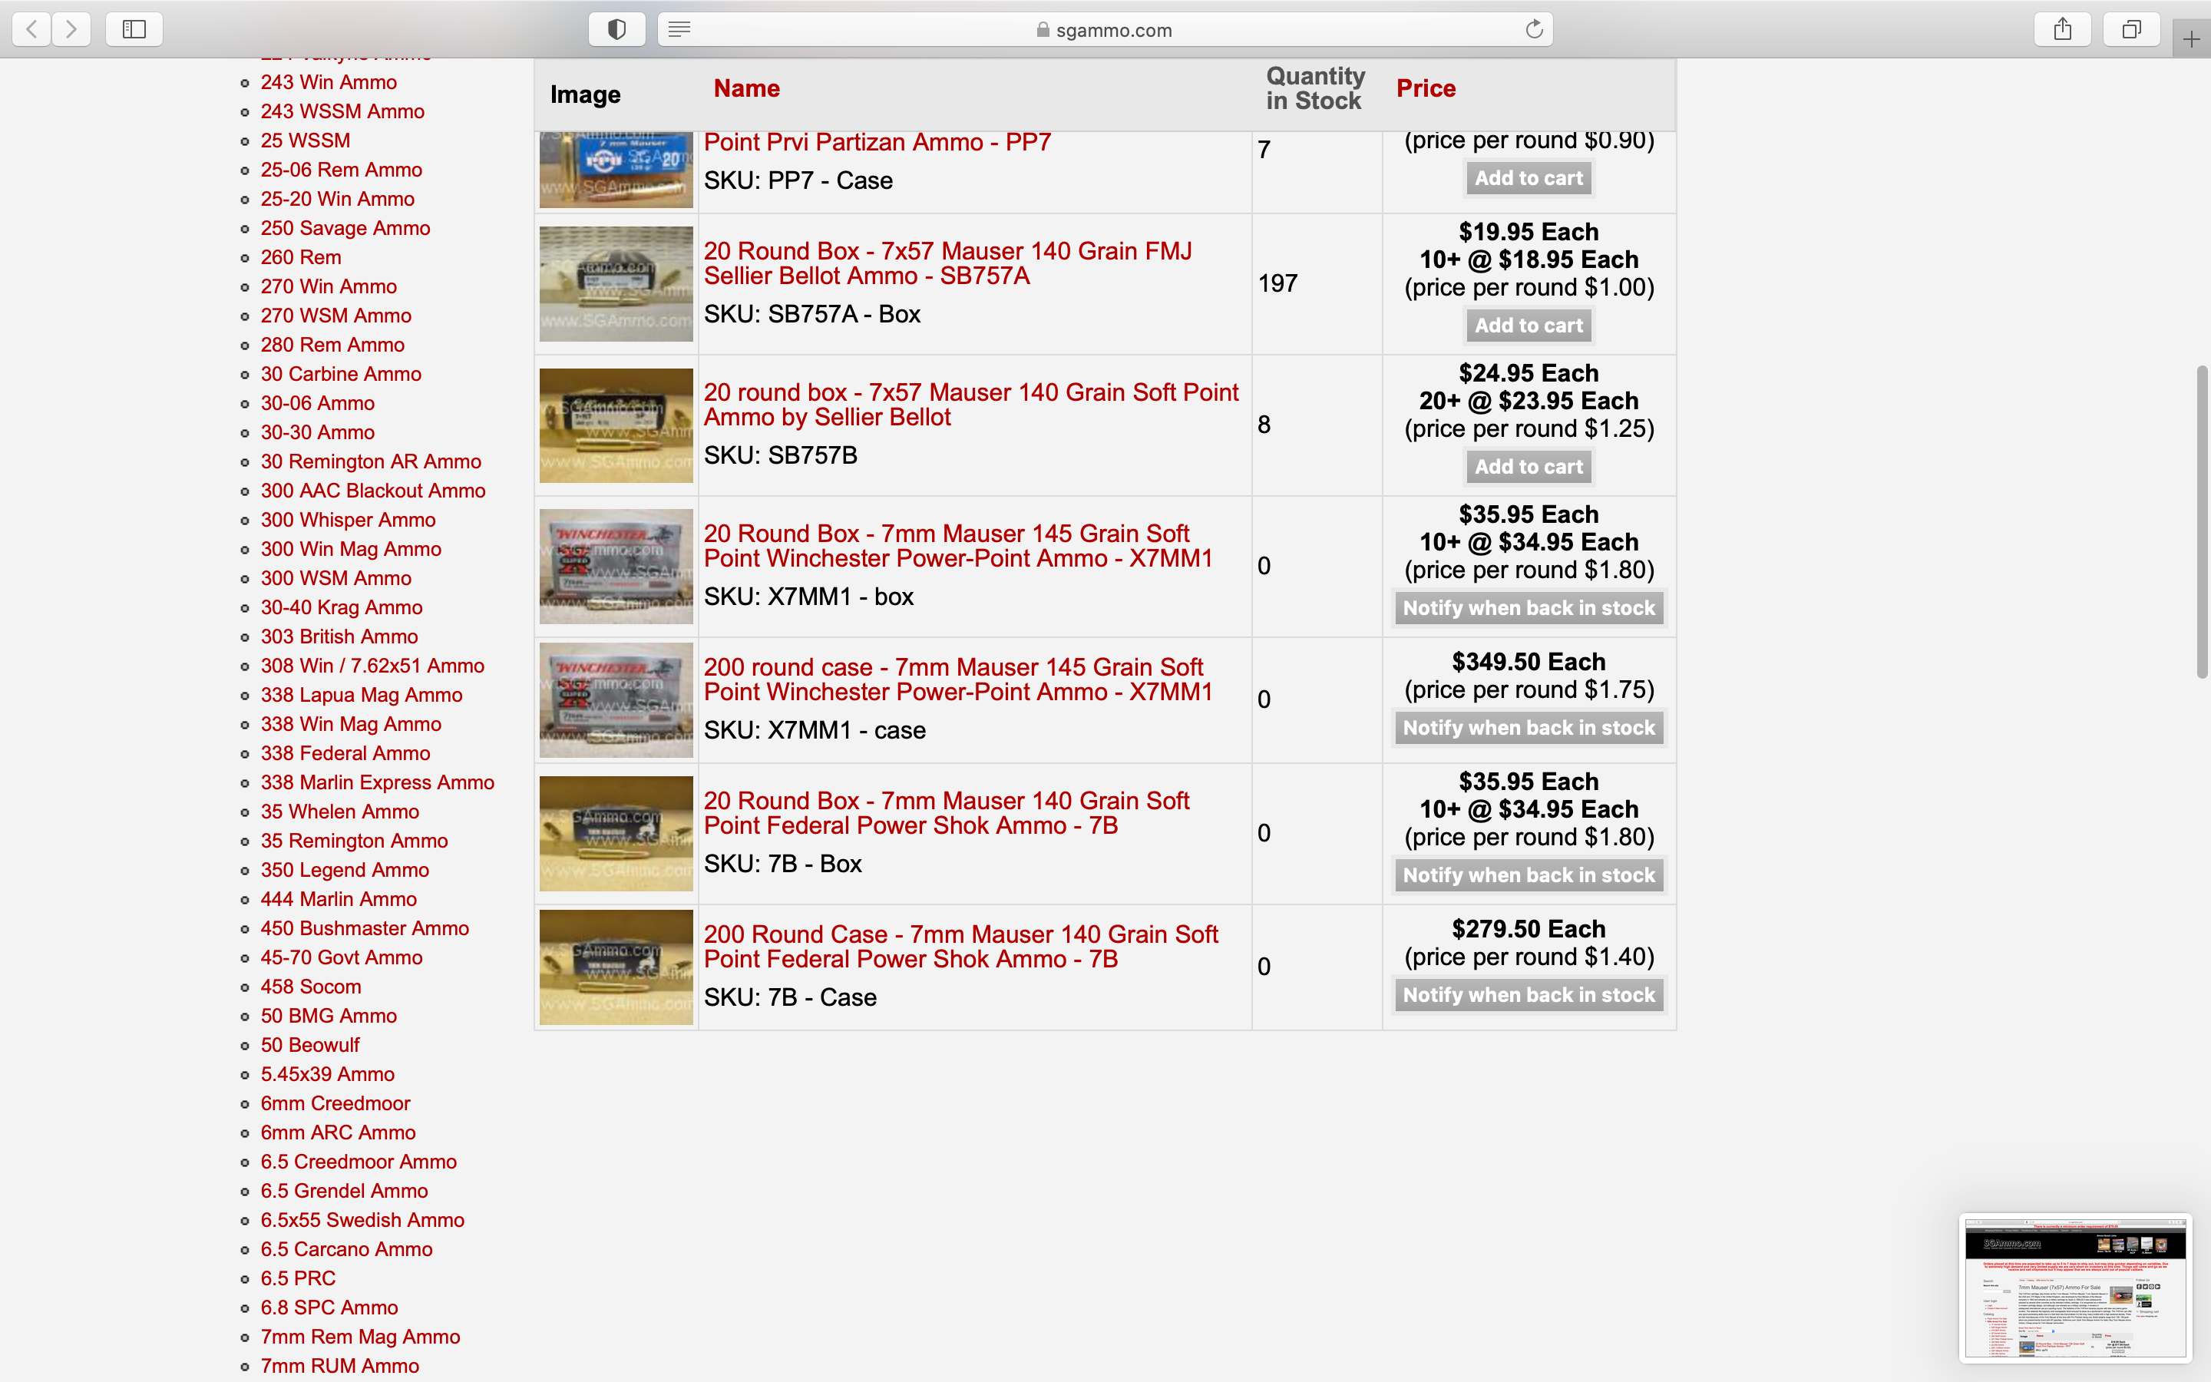Screen dimensions: 2211x1382
Task: Open 303 British Ammo category
Action: (339, 636)
